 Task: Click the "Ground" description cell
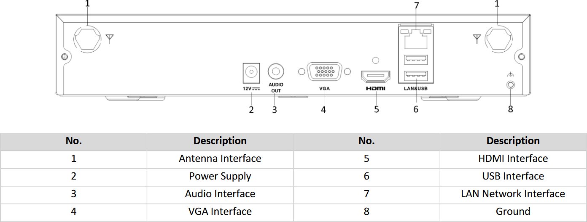click(x=513, y=211)
